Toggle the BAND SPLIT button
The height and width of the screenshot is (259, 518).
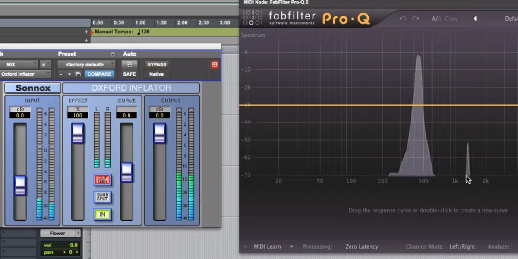[x=102, y=197]
